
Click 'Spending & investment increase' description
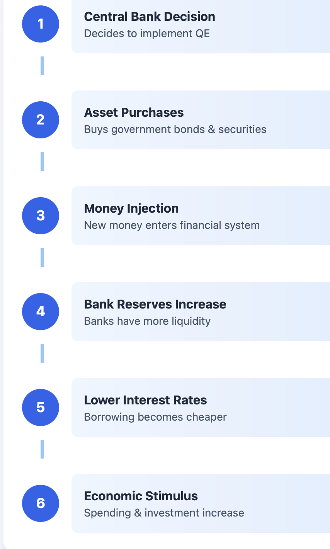click(x=164, y=513)
